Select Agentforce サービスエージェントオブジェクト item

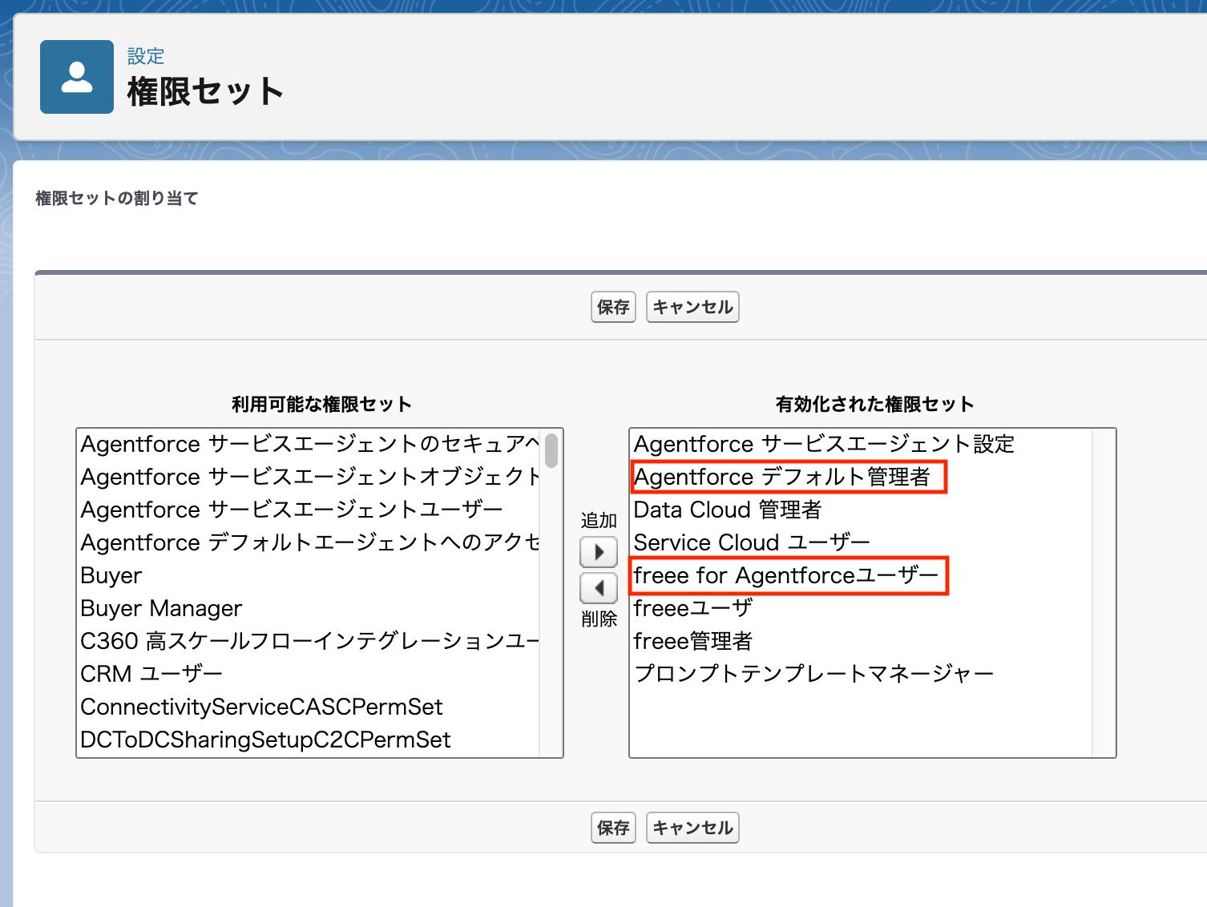(309, 477)
